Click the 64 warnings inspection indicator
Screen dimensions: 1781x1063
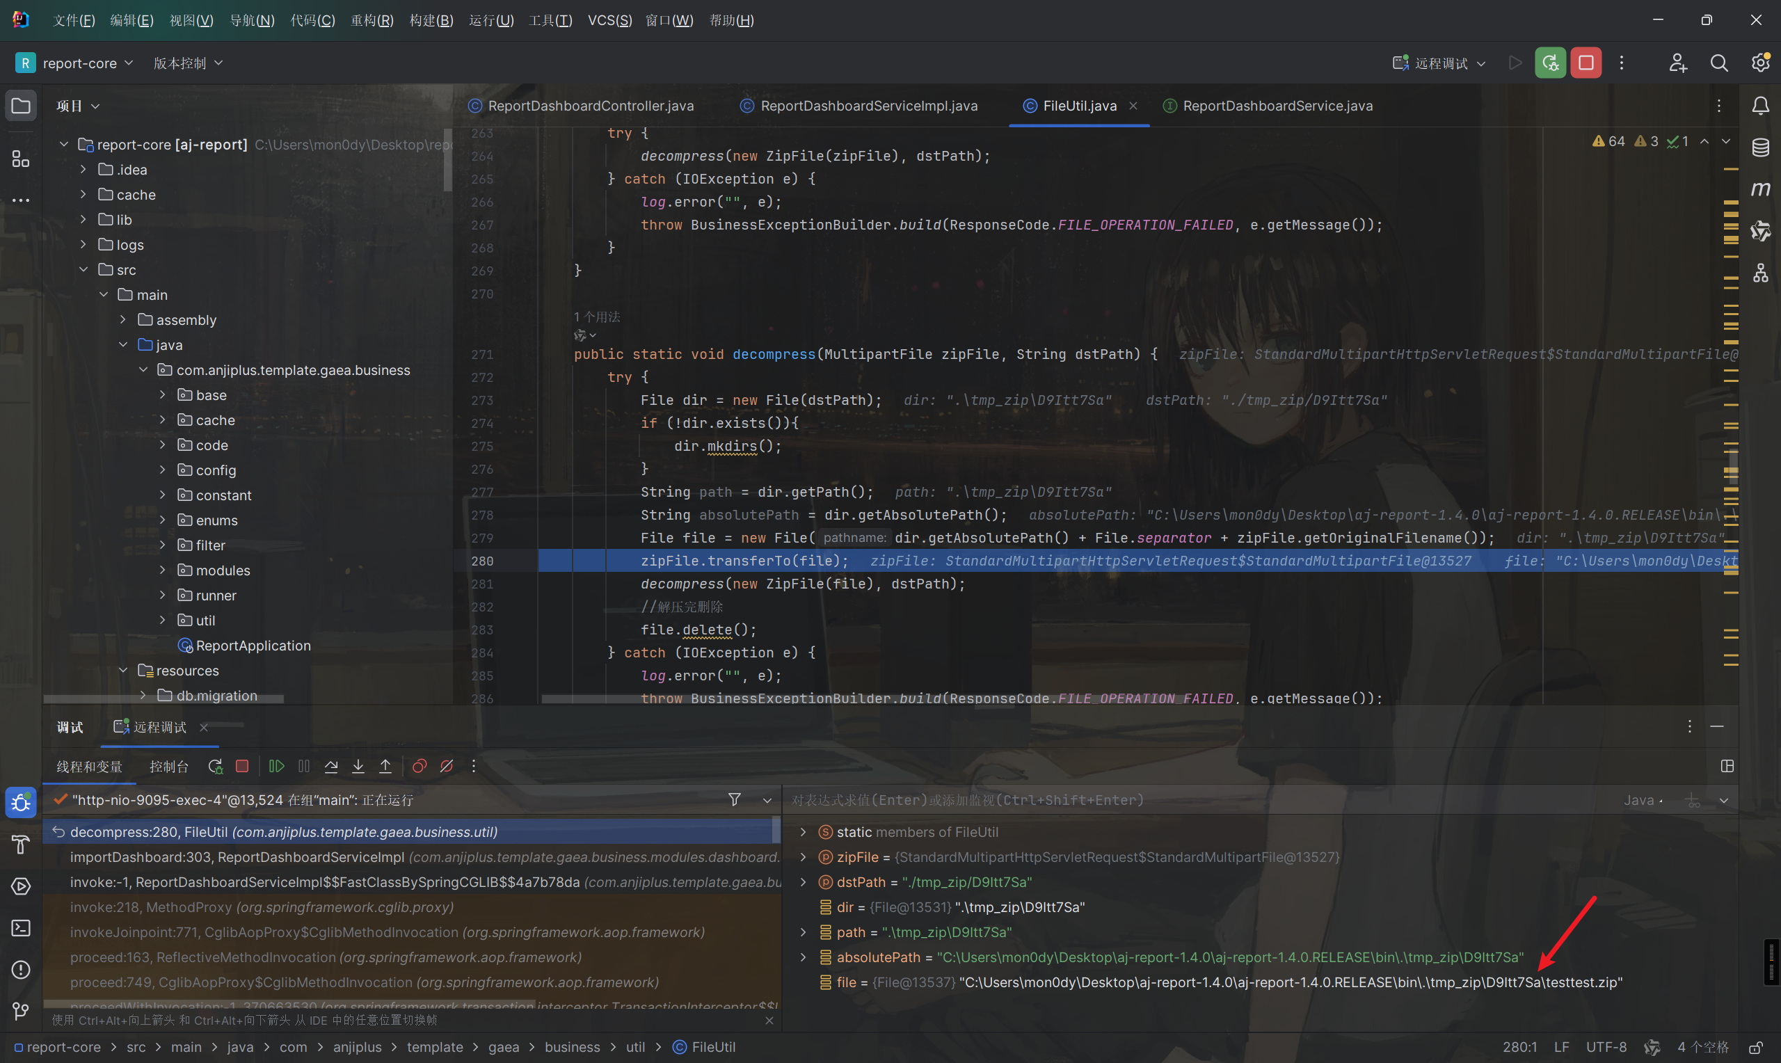tap(1608, 141)
